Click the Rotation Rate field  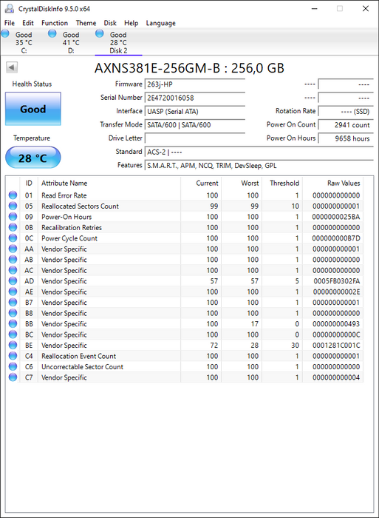tap(346, 111)
